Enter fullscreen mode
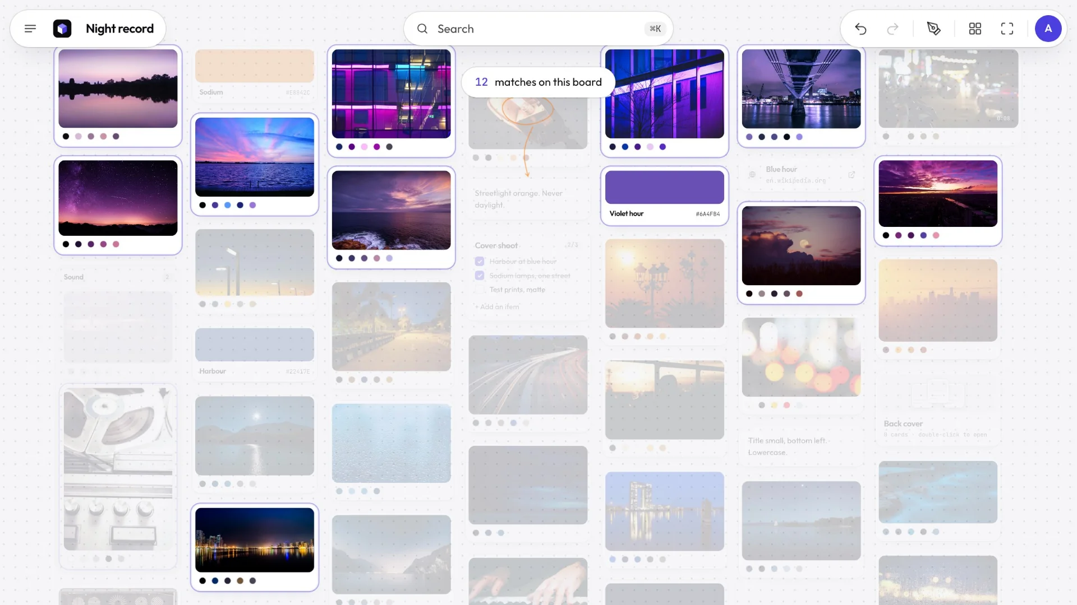Image resolution: width=1077 pixels, height=605 pixels. (x=1007, y=29)
